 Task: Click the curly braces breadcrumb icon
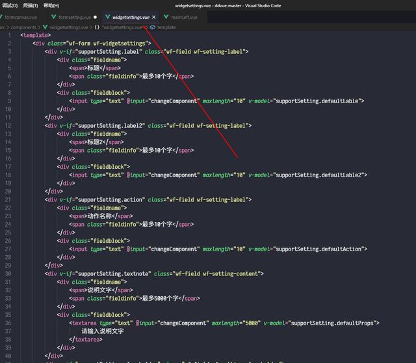pyautogui.click(x=97, y=27)
